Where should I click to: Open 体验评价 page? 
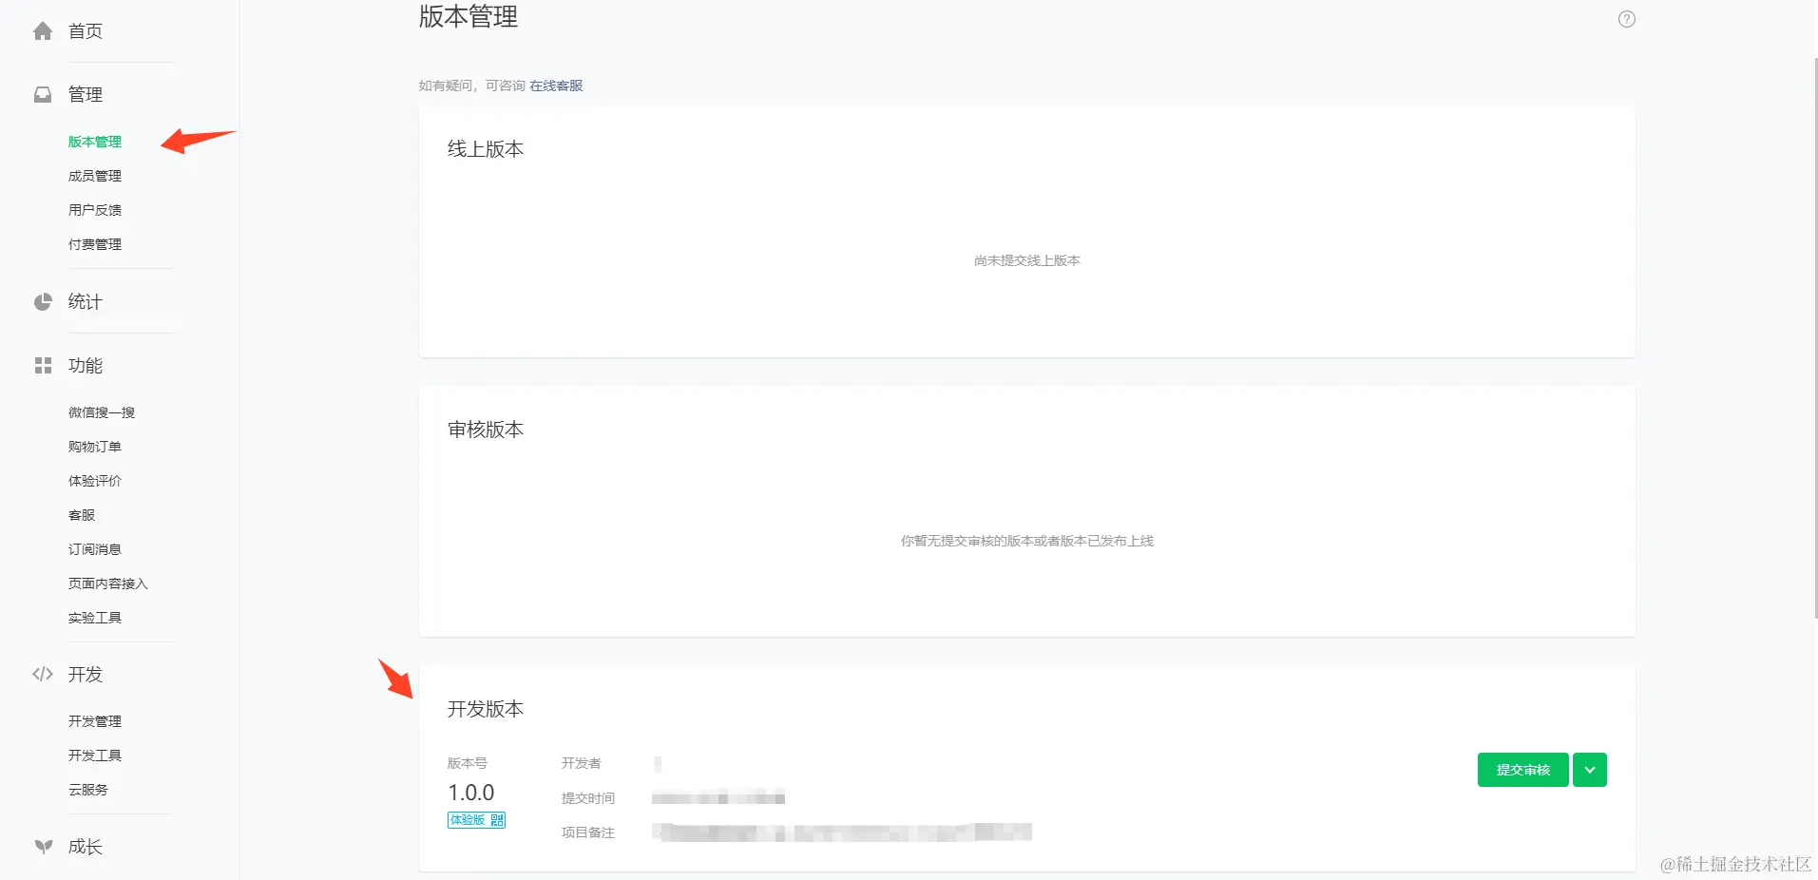[x=95, y=481]
